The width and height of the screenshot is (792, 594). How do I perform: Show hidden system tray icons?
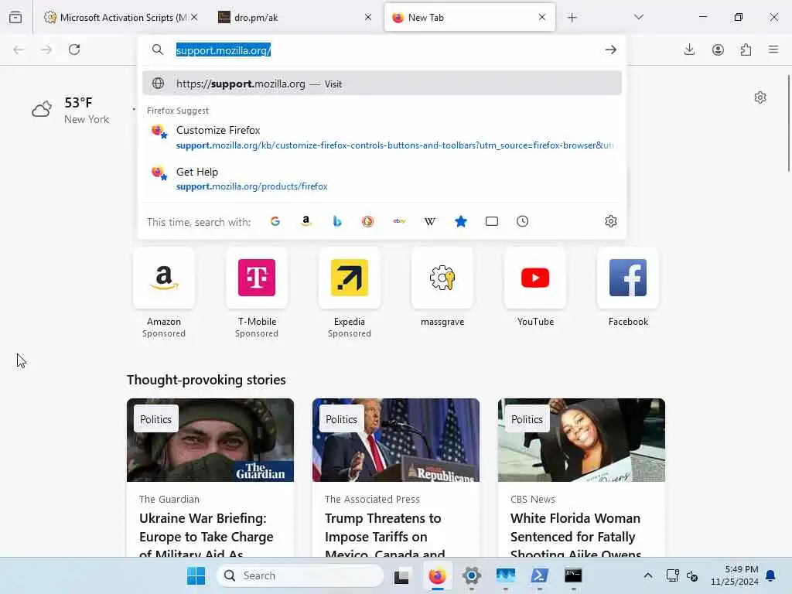(647, 575)
